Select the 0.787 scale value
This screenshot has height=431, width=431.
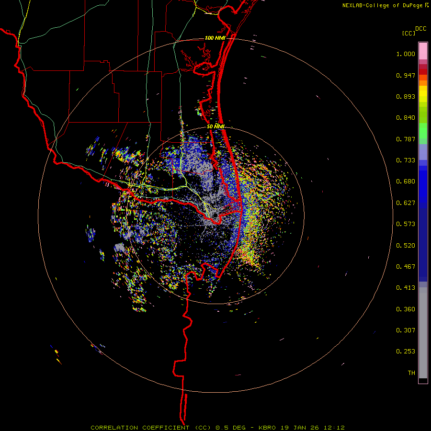[x=406, y=139]
